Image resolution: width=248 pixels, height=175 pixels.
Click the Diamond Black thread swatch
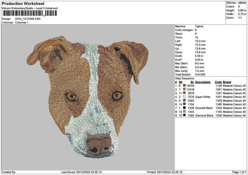tap(184, 116)
